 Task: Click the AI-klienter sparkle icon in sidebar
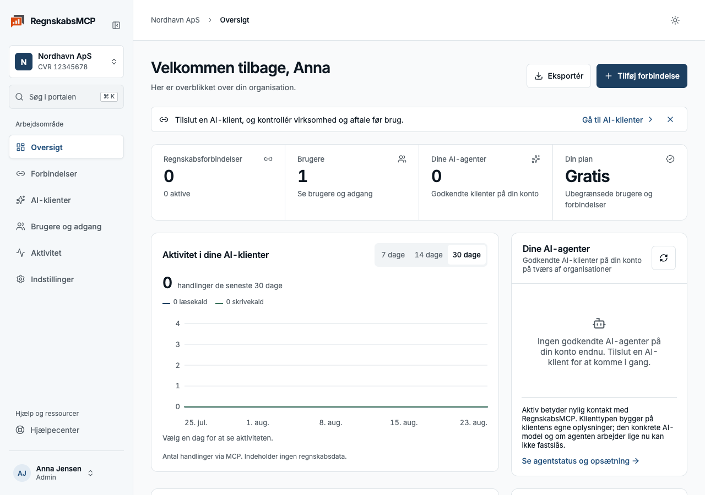[x=20, y=200]
